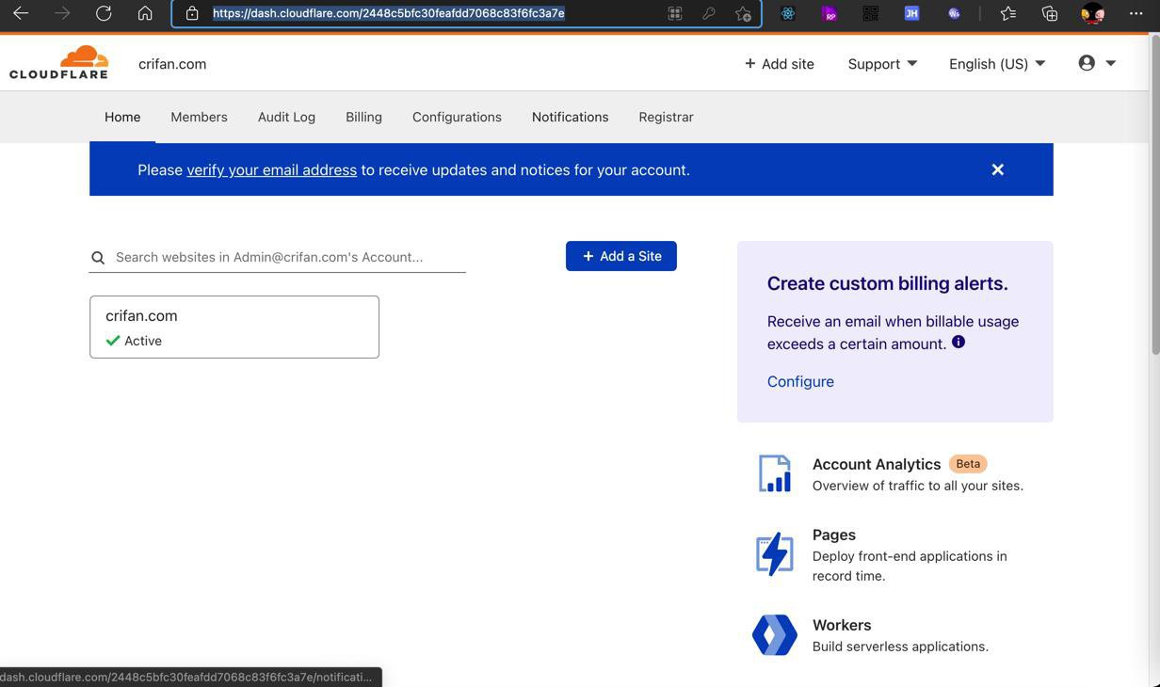Viewport: 1160px width, 687px height.
Task: Open the crifan.com Active site card
Action: click(x=234, y=327)
